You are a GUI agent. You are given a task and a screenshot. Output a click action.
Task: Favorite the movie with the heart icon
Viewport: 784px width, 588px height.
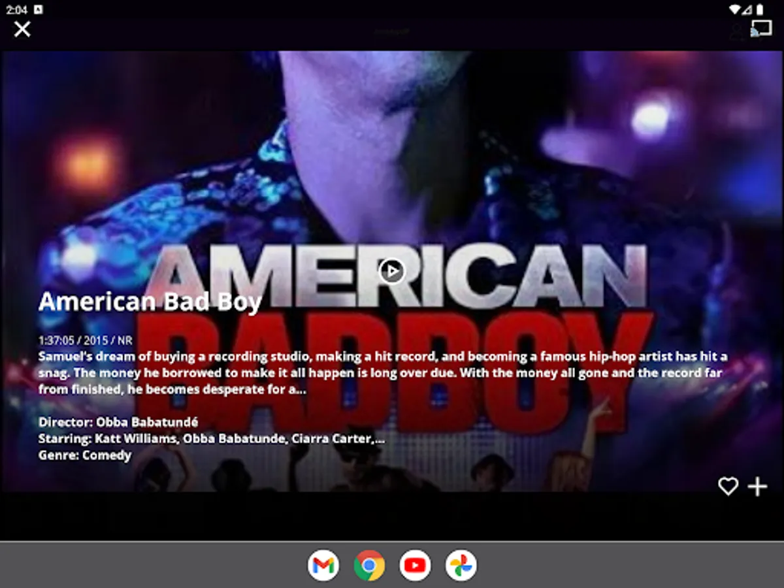[x=728, y=486]
